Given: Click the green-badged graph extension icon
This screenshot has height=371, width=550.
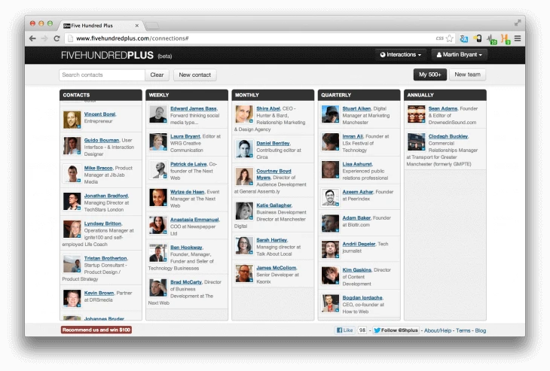Looking at the screenshot, I should (492, 39).
